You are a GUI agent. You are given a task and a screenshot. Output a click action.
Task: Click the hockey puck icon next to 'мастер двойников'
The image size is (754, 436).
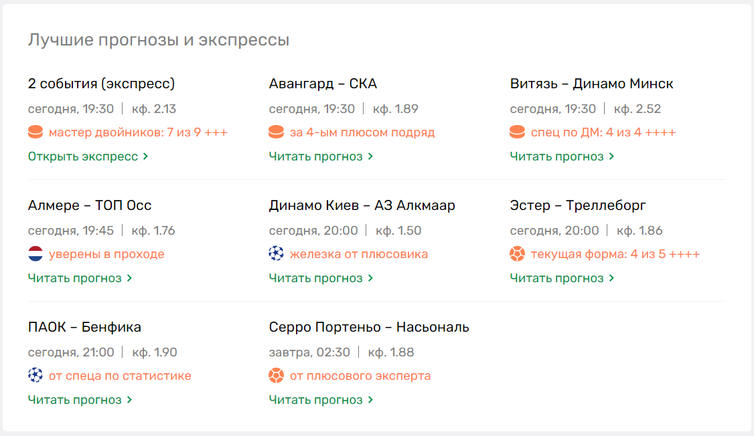tap(35, 132)
